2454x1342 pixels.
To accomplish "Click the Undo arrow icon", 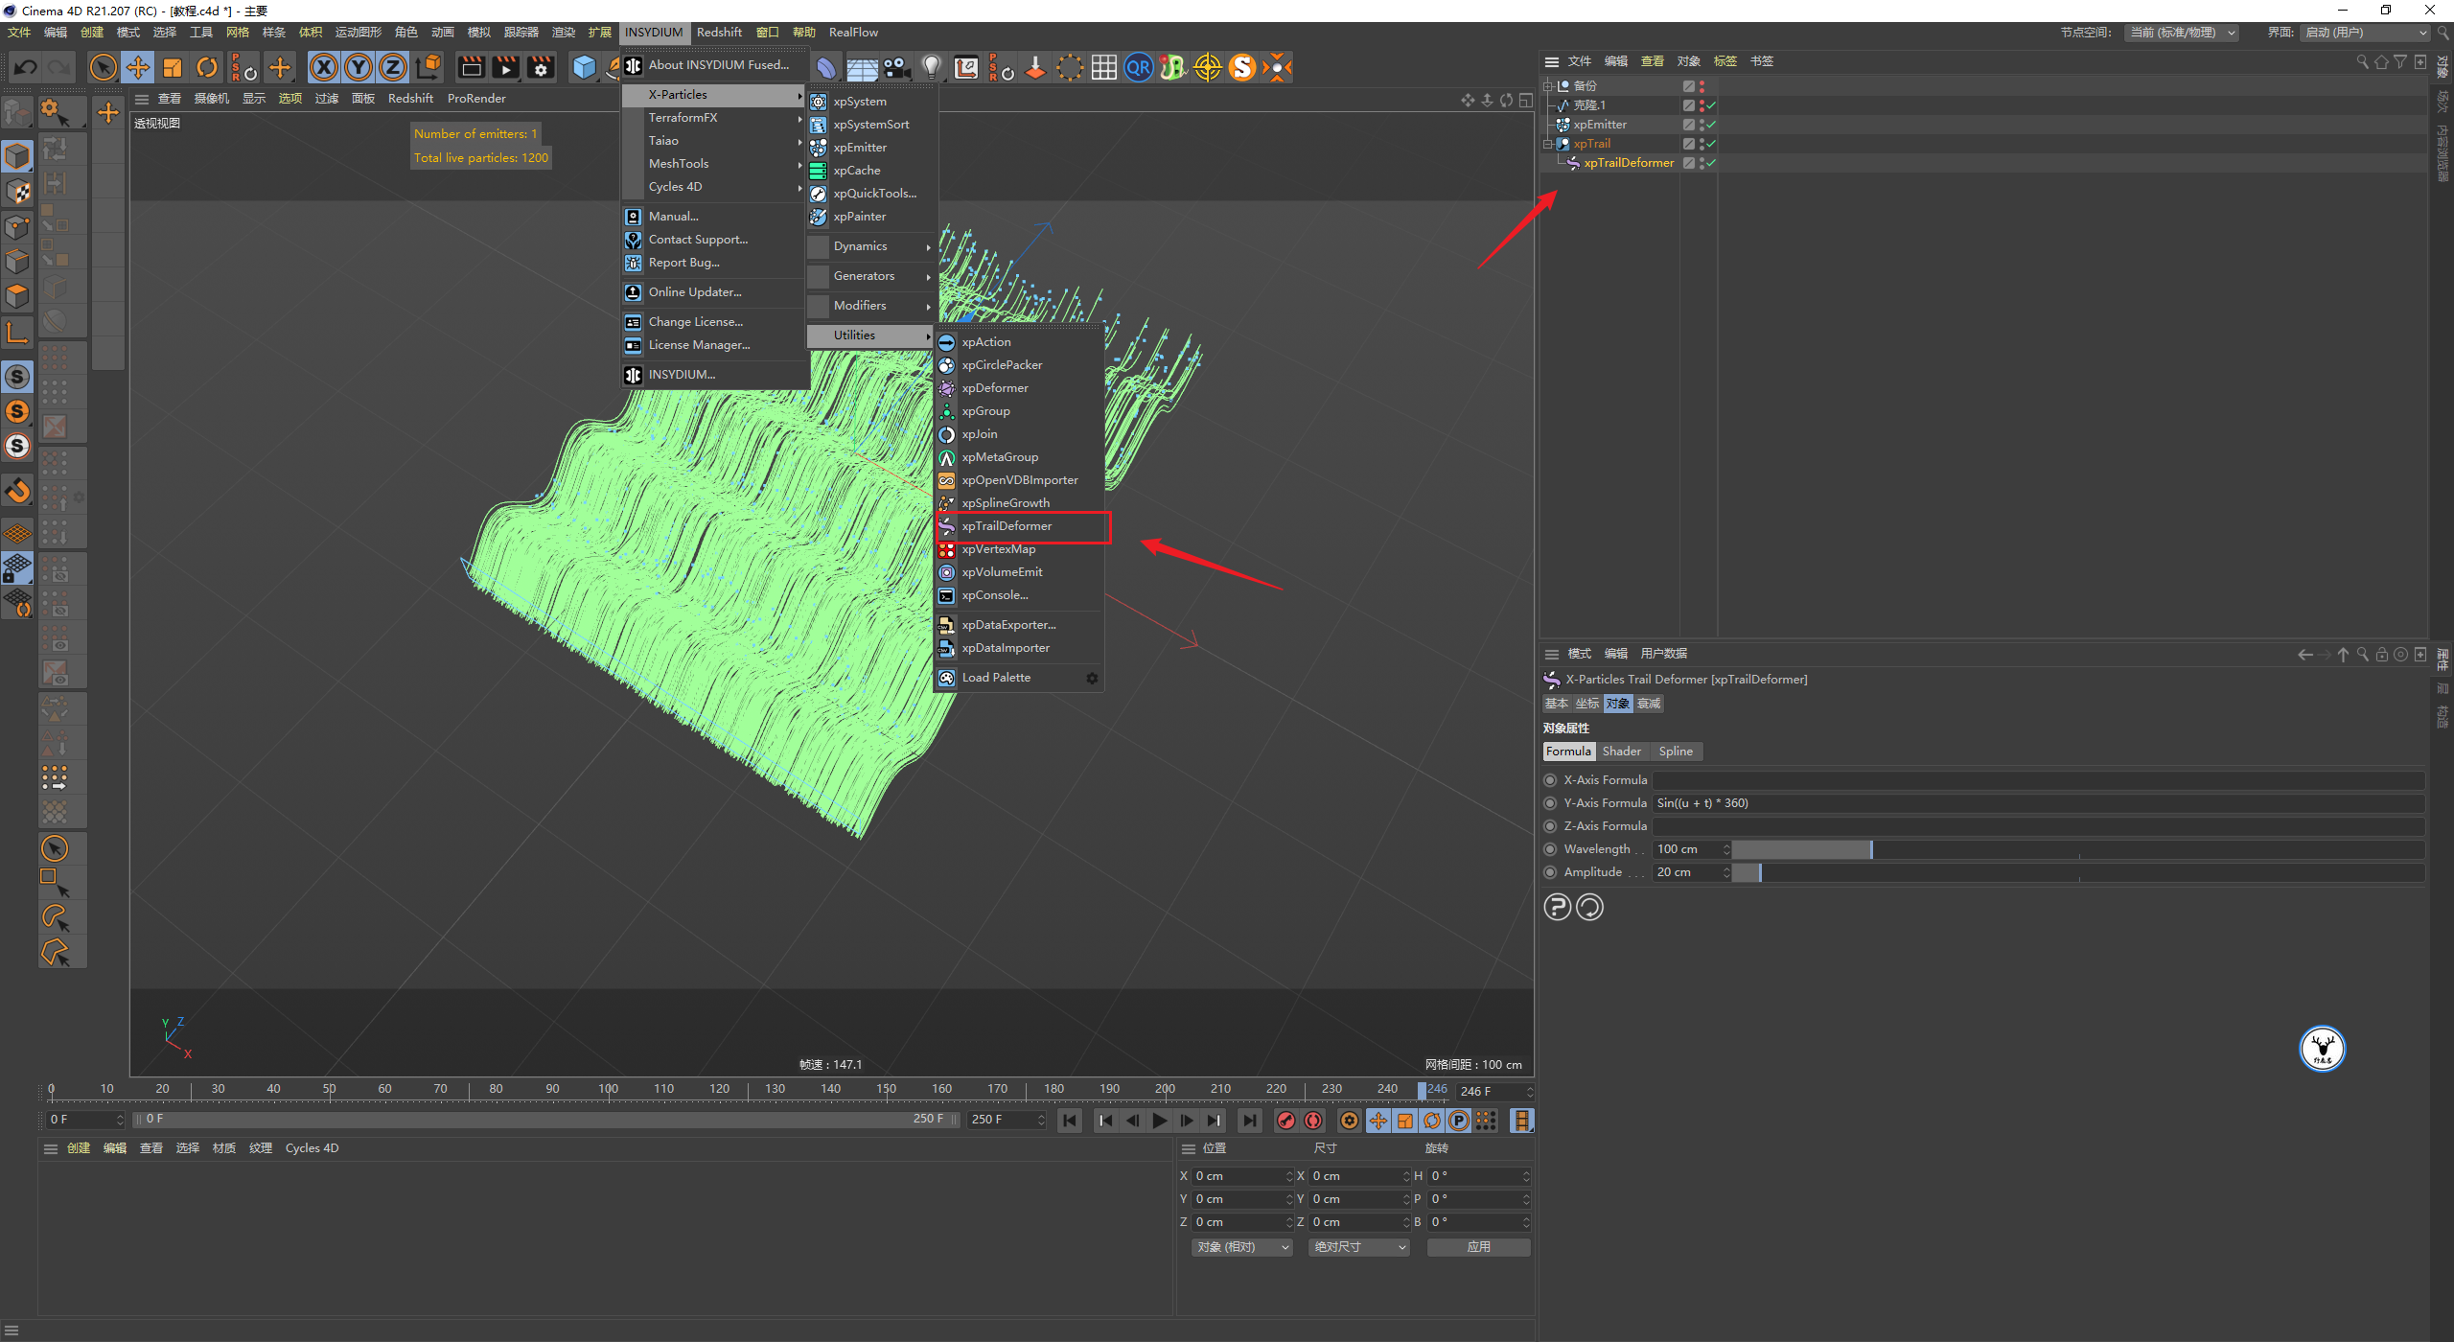I will (x=26, y=67).
